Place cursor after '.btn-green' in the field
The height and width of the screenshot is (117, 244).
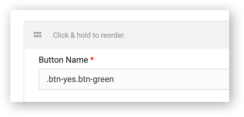click(x=114, y=79)
